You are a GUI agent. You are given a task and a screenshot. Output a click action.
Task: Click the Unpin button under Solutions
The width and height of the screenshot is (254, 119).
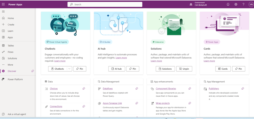[x=184, y=69]
